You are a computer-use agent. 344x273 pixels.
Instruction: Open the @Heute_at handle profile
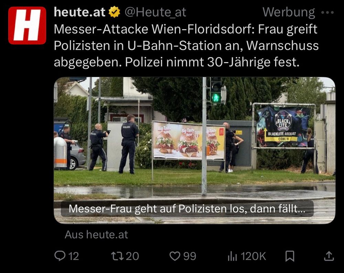tap(155, 12)
